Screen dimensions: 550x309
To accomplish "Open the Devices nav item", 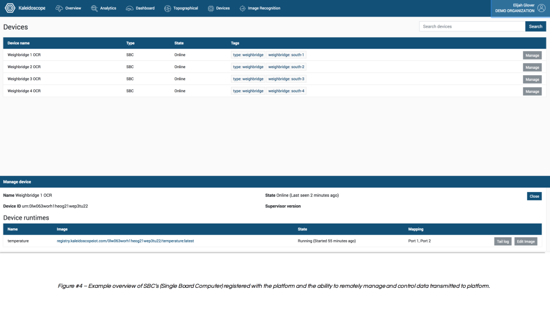I will (x=223, y=8).
